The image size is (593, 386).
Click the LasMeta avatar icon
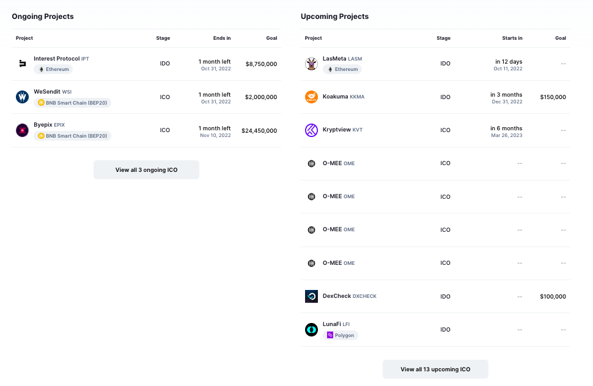pos(311,64)
